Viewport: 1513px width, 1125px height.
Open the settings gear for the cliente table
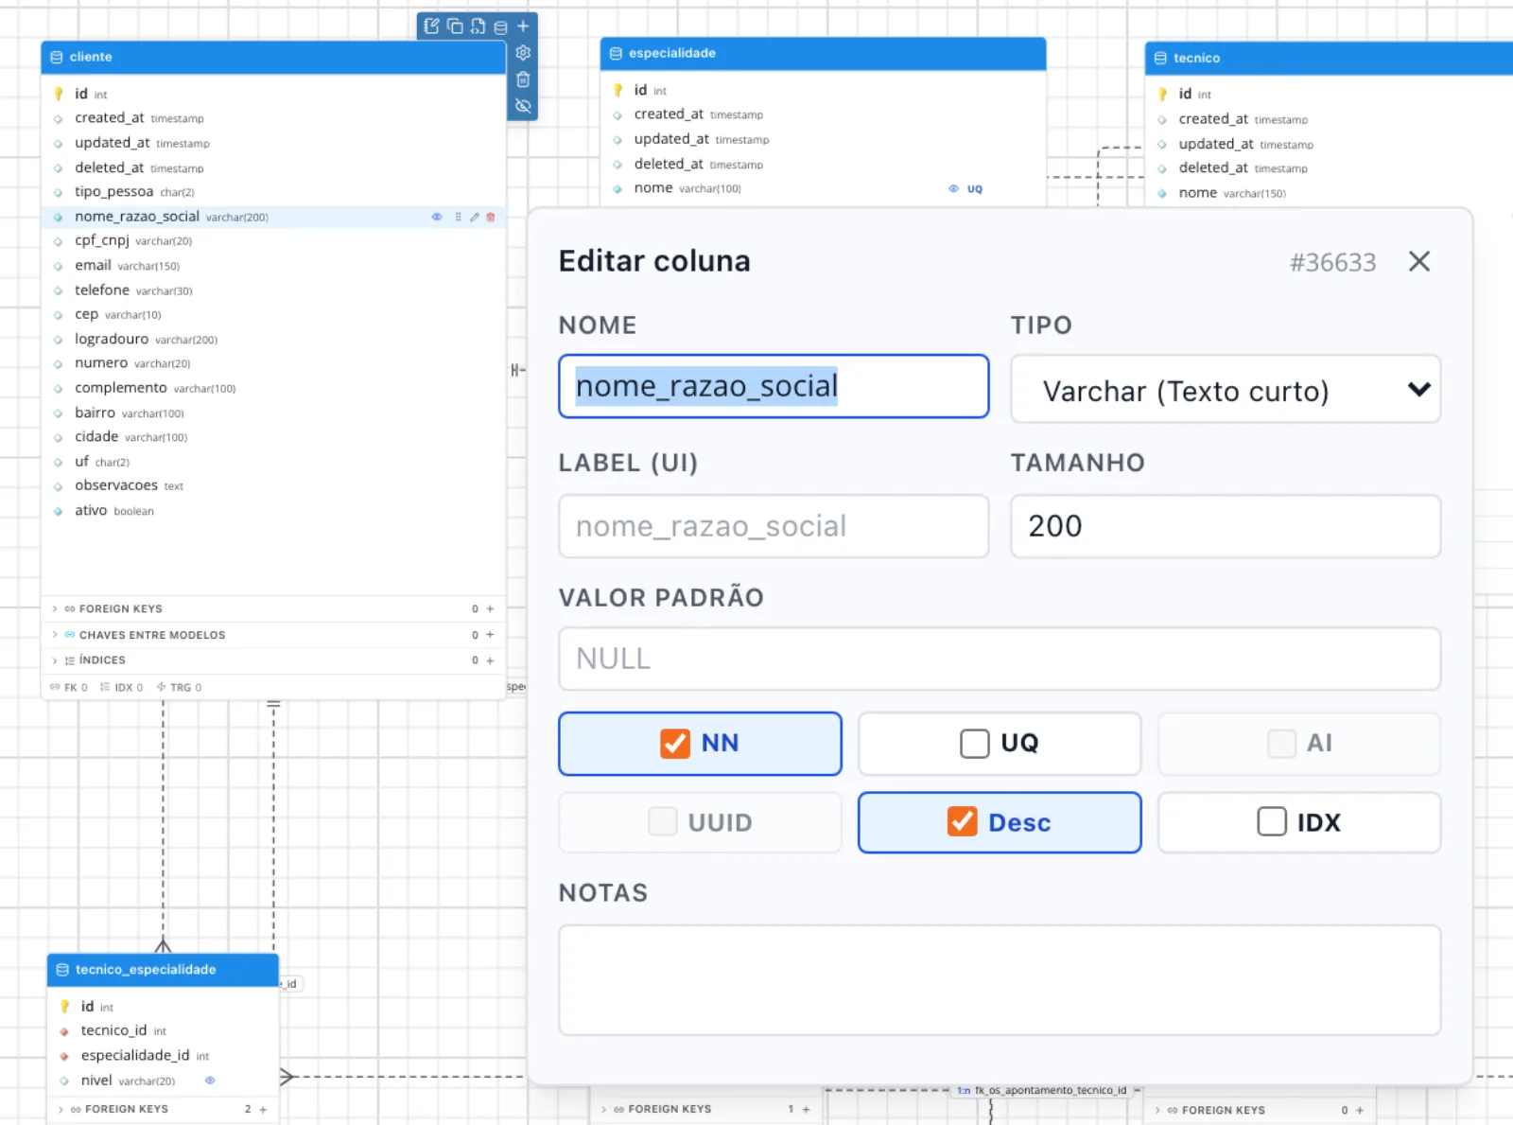tap(523, 53)
